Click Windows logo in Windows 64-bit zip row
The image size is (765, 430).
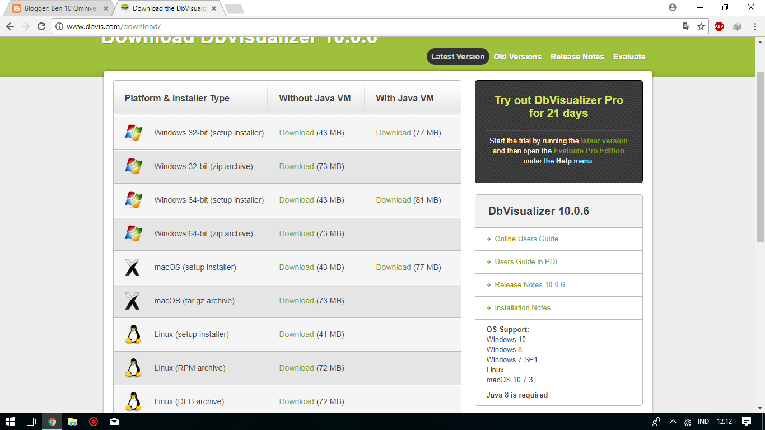[133, 233]
